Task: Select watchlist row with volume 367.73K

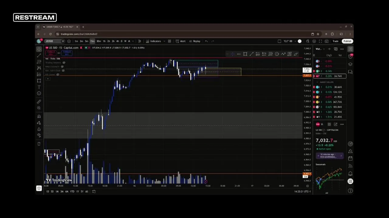Action: click(330, 102)
